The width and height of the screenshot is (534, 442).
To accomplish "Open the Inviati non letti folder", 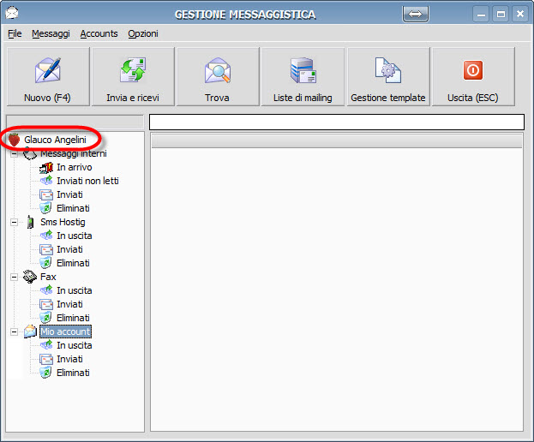I will (88, 181).
